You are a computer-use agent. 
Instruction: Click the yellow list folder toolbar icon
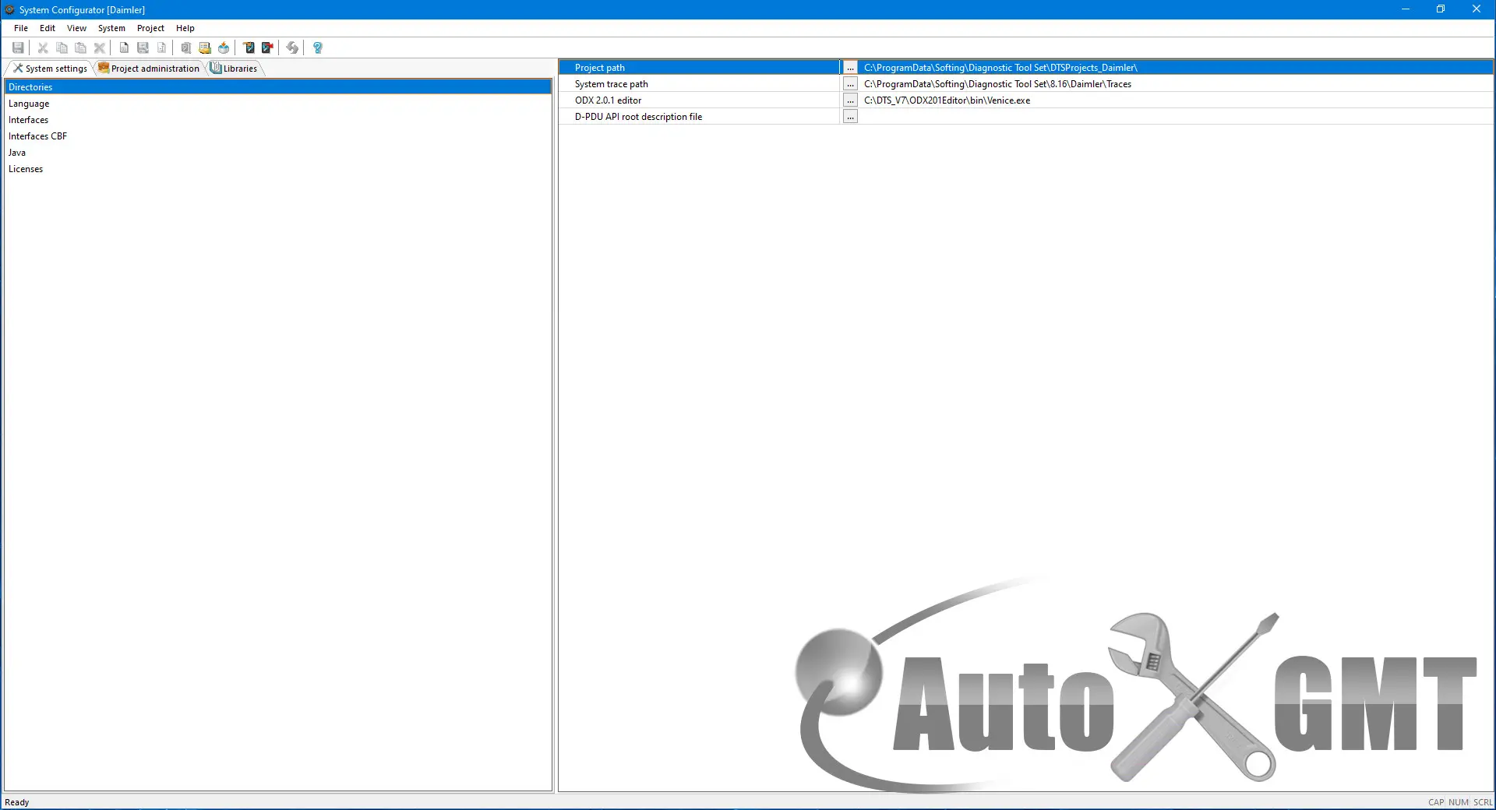(x=205, y=48)
